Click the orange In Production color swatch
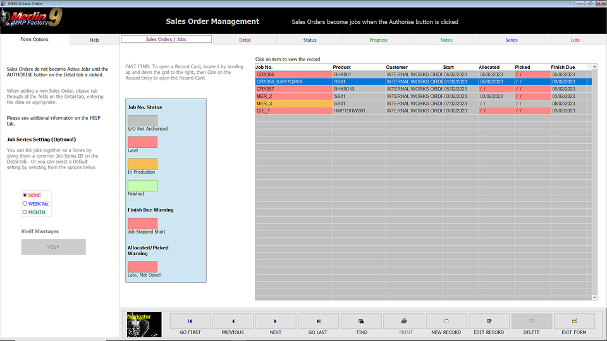 tap(142, 164)
